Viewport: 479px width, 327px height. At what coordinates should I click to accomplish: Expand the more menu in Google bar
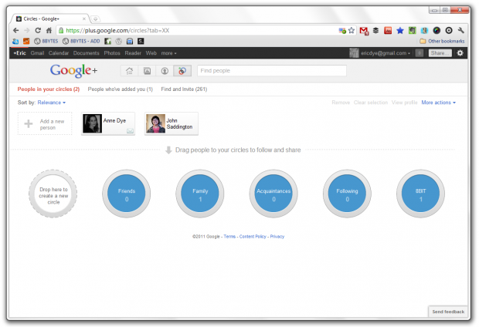(x=168, y=53)
